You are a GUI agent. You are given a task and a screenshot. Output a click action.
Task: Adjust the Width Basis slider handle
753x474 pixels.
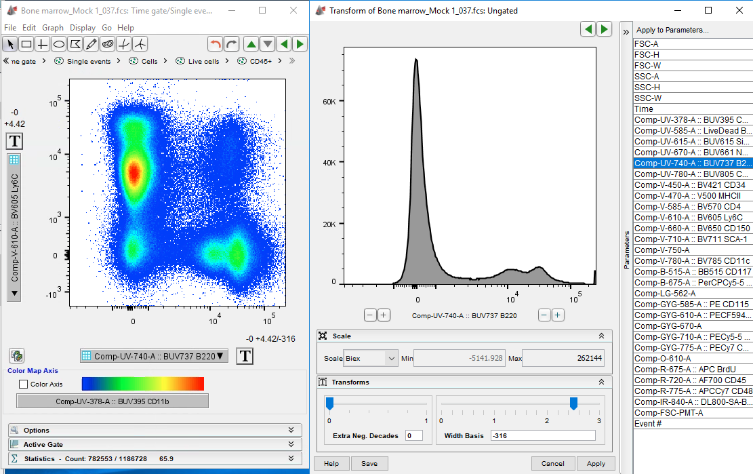(573, 404)
